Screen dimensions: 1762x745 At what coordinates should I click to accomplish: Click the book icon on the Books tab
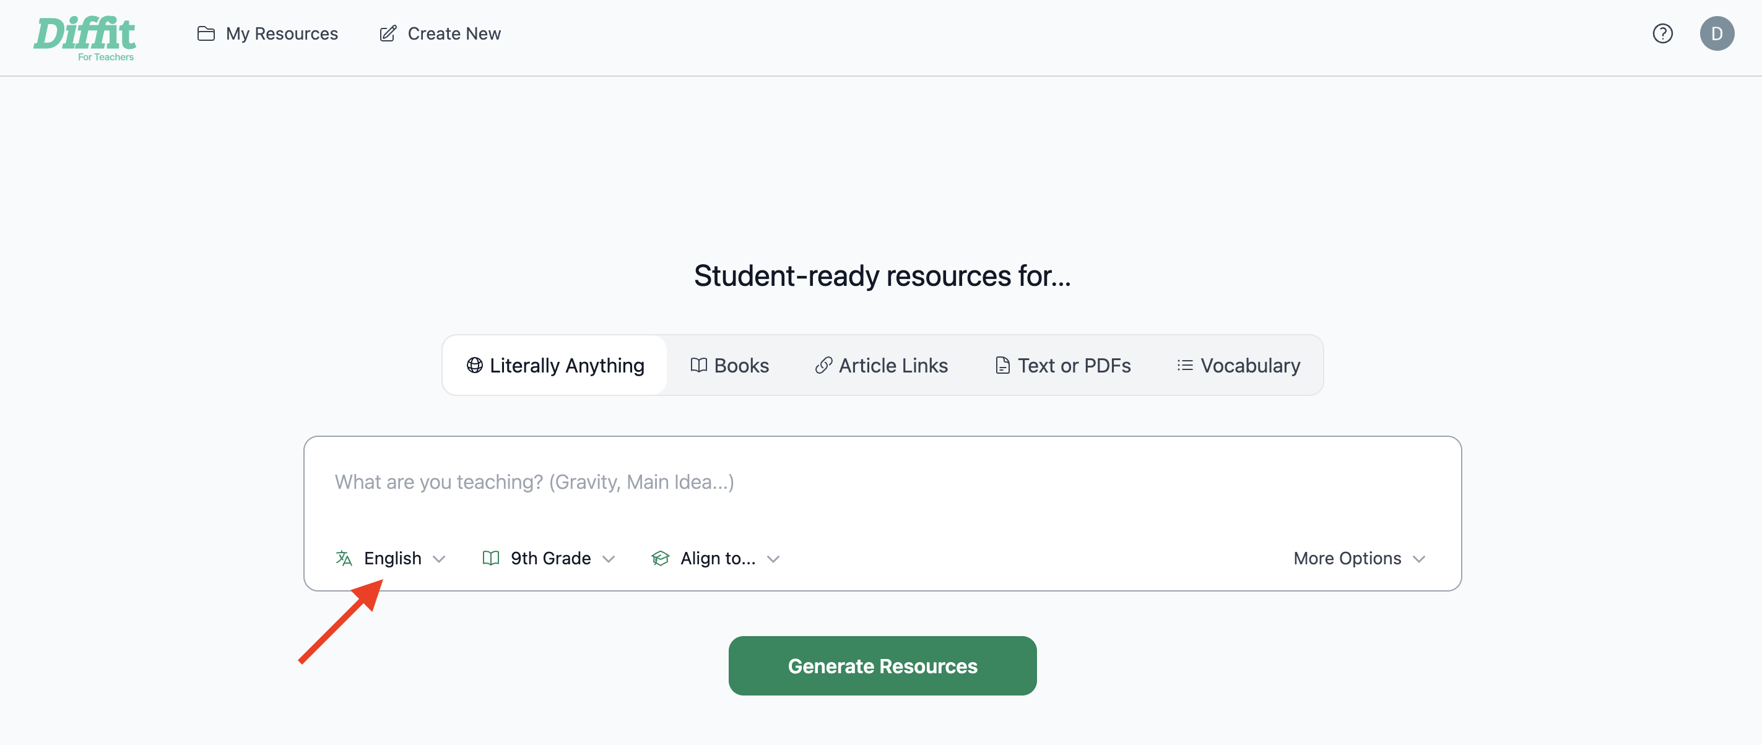699,365
